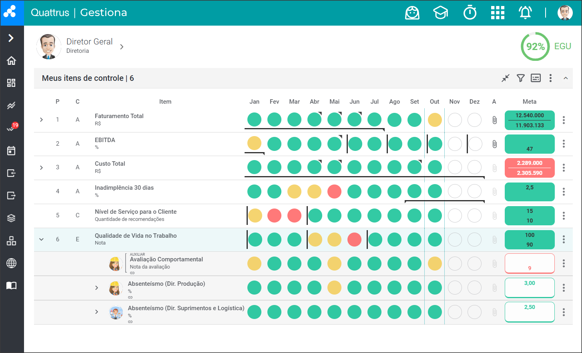Click the Inadimplência 30 dias item name
This screenshot has height=353, width=582.
[x=124, y=188]
